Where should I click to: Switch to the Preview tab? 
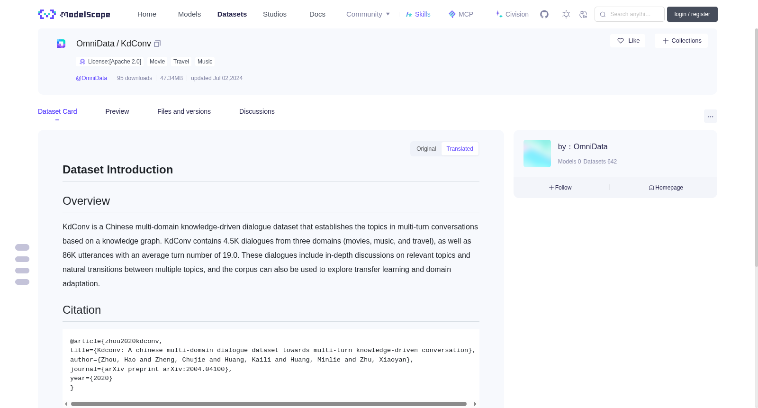pyautogui.click(x=117, y=111)
